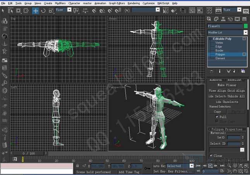Click the 0 / 100 time slider
This screenshot has height=175, width=250.
point(29,153)
